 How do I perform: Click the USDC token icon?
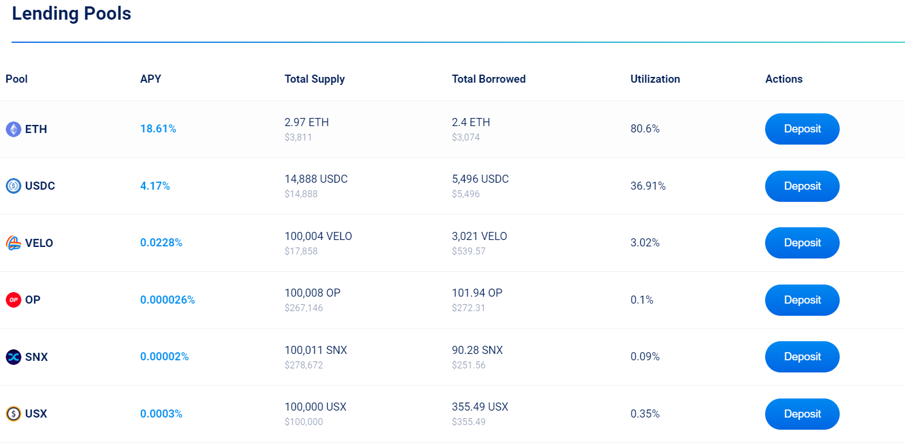(x=13, y=186)
